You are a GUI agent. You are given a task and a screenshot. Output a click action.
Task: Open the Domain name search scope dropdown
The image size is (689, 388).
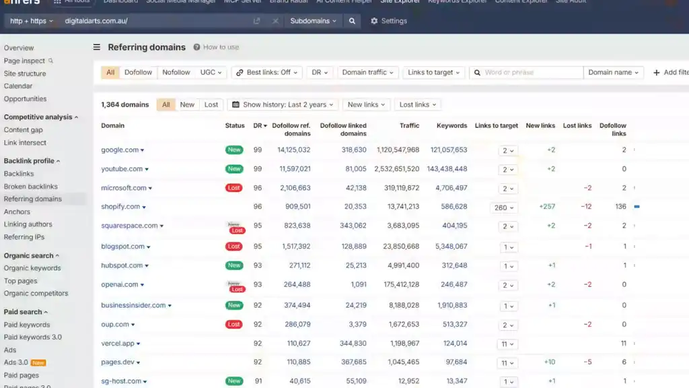614,73
